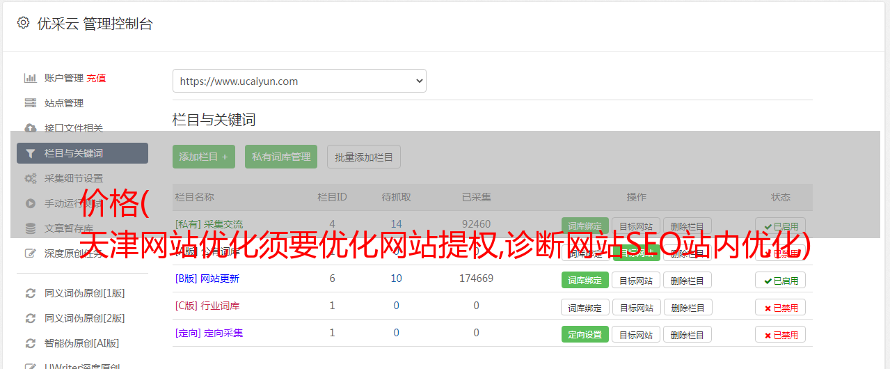Open 智能伪原创[AI版] in the sidebar
The height and width of the screenshot is (369, 890).
pyautogui.click(x=82, y=343)
